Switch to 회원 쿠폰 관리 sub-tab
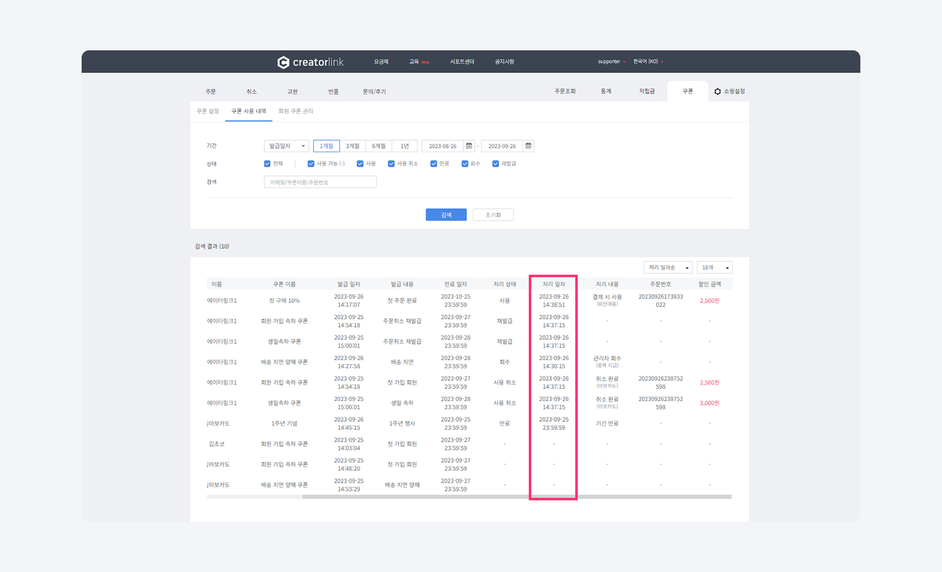 coord(296,111)
